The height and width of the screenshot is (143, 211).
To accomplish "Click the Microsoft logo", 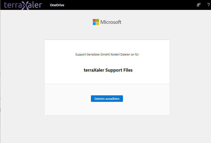I will click(107, 22).
